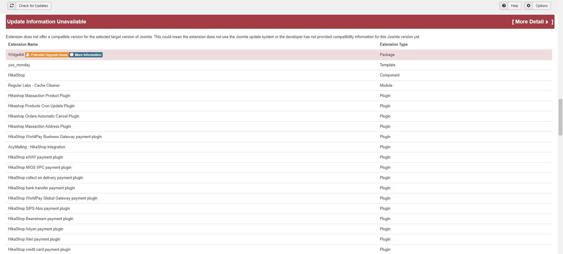
Task: Select HikaShop WorldPay Global Gateway payment plugin
Action: click(x=279, y=198)
